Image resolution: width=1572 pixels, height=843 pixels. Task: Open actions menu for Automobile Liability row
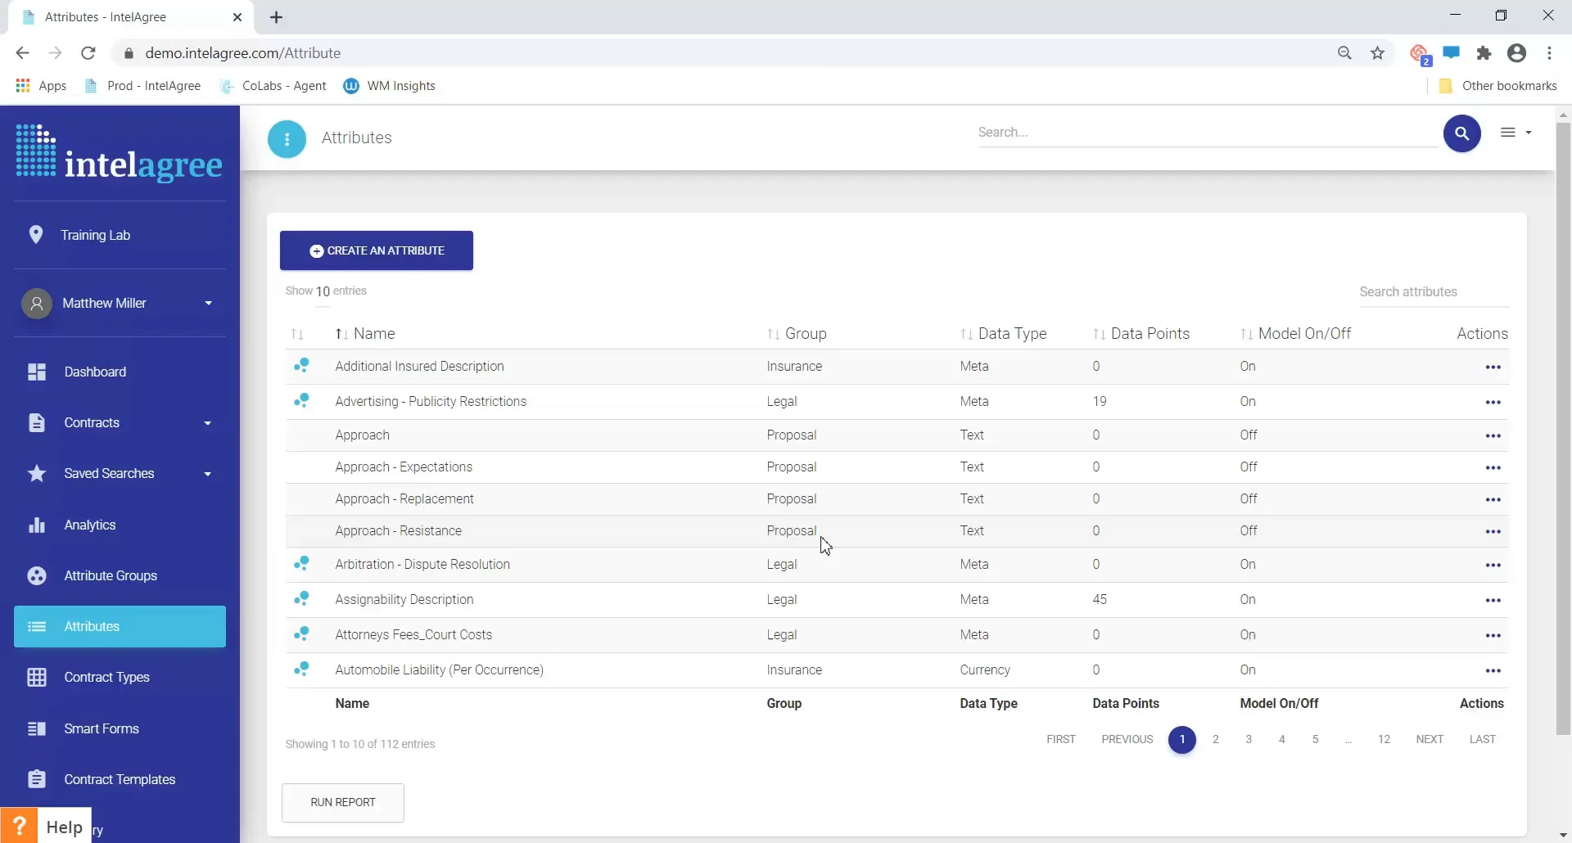click(x=1493, y=671)
